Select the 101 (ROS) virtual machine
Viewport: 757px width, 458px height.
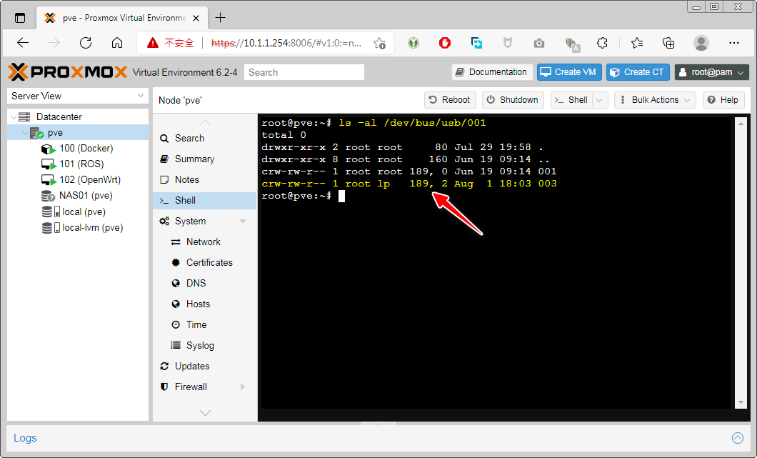pyautogui.click(x=81, y=164)
